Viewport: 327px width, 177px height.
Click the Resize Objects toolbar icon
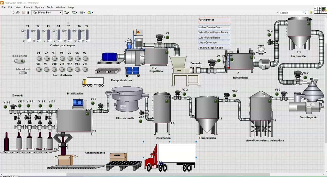coord(82,12)
